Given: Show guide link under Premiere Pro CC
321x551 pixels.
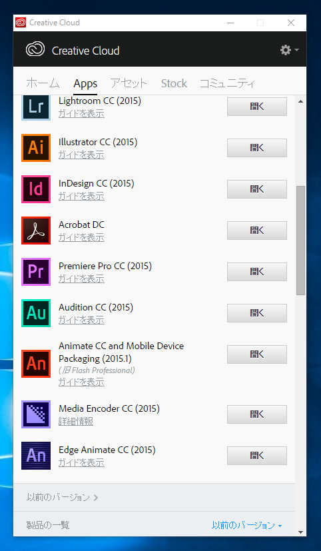Looking at the screenshot, I should (81, 278).
